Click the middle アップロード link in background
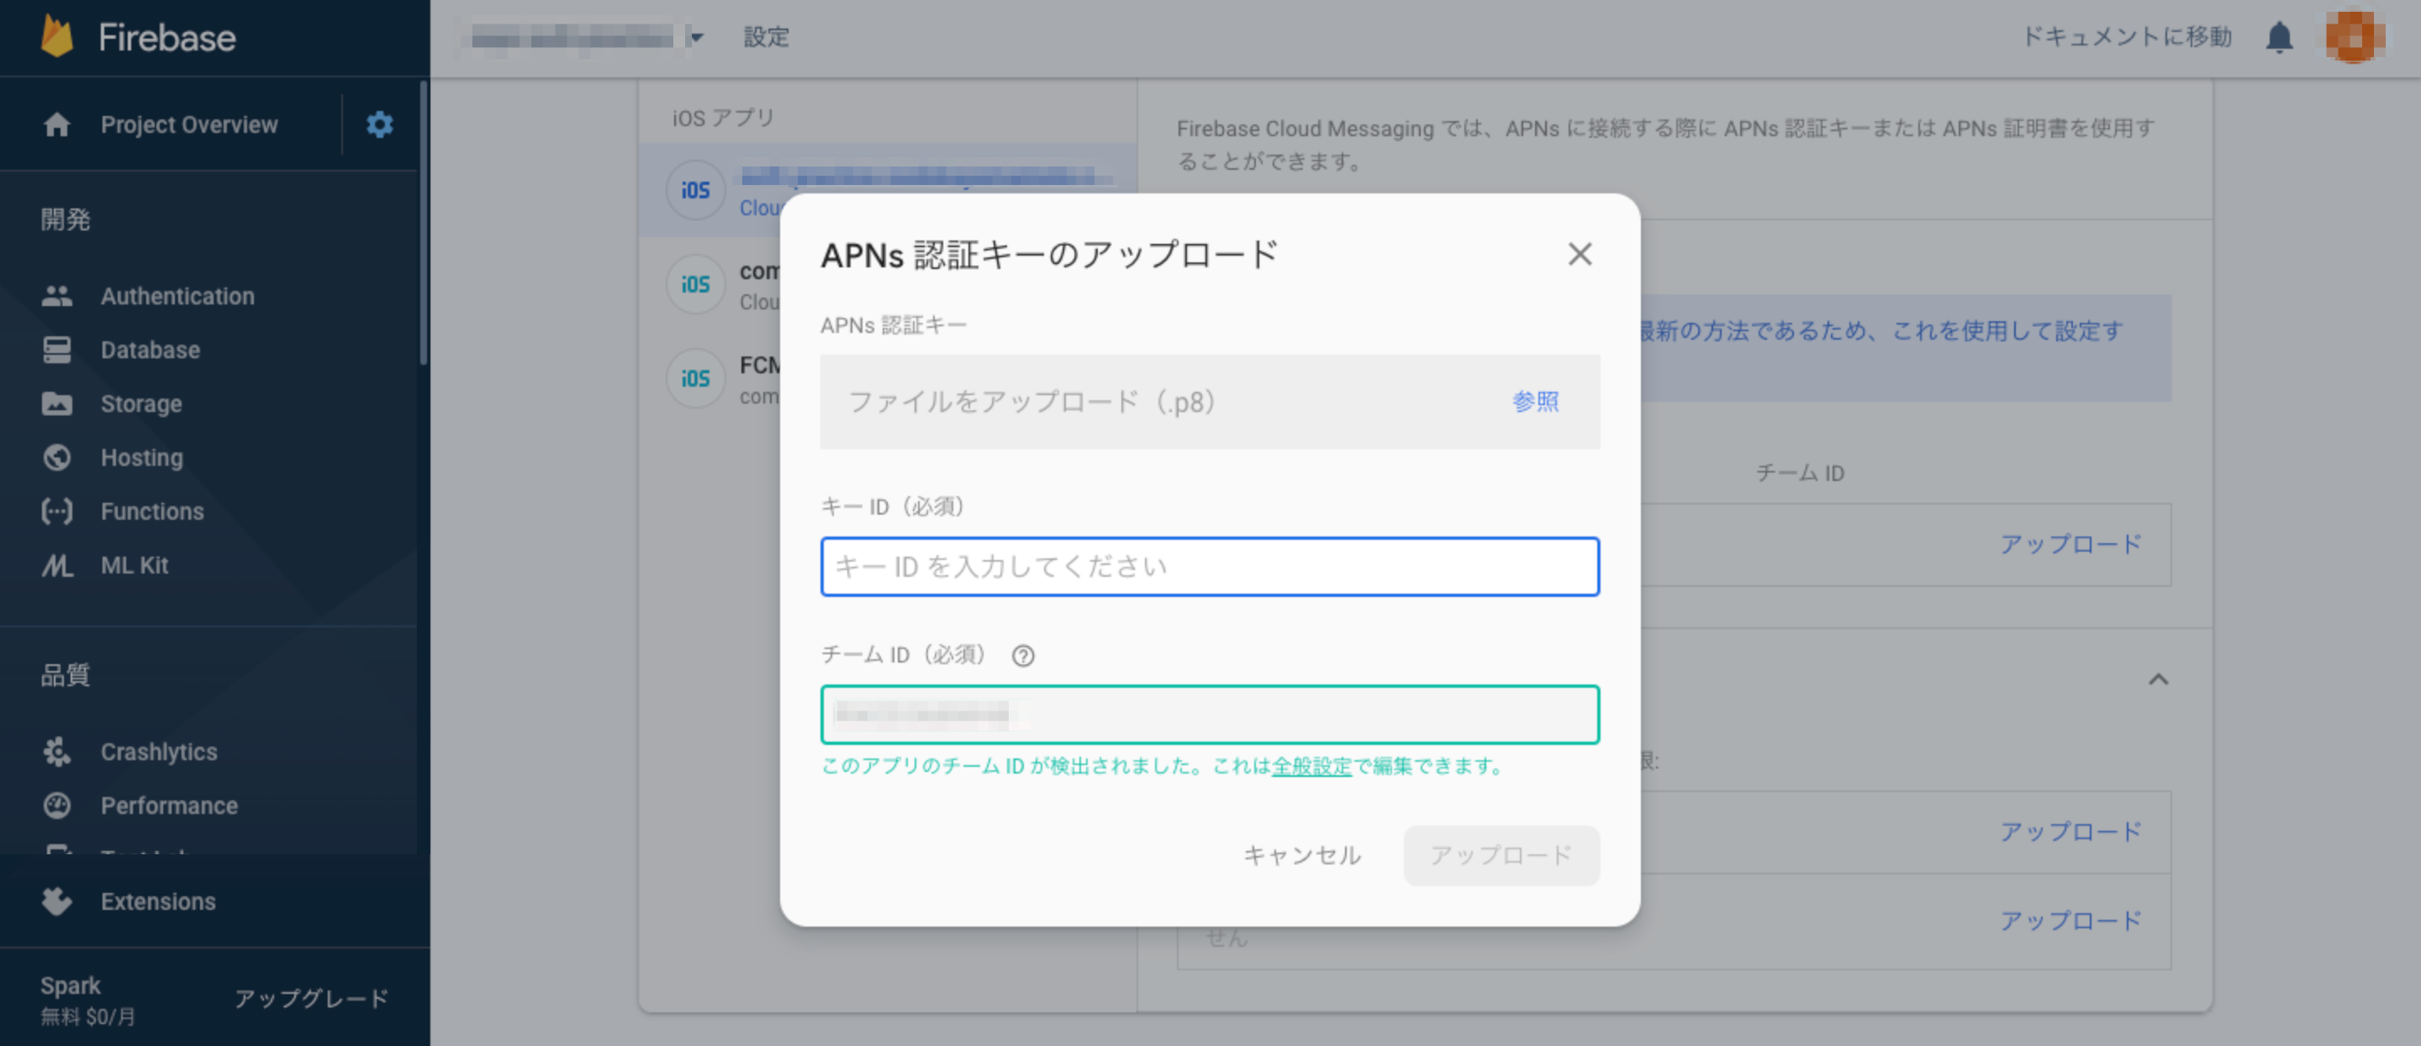The height and width of the screenshot is (1046, 2421). 2070,832
